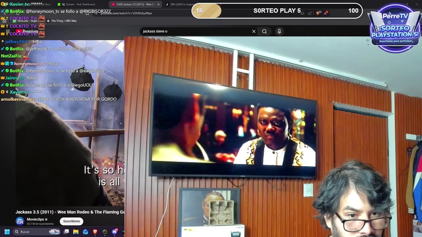Open The Thing HBO Max bookmark
This screenshot has width=422, height=237.
[62, 21]
